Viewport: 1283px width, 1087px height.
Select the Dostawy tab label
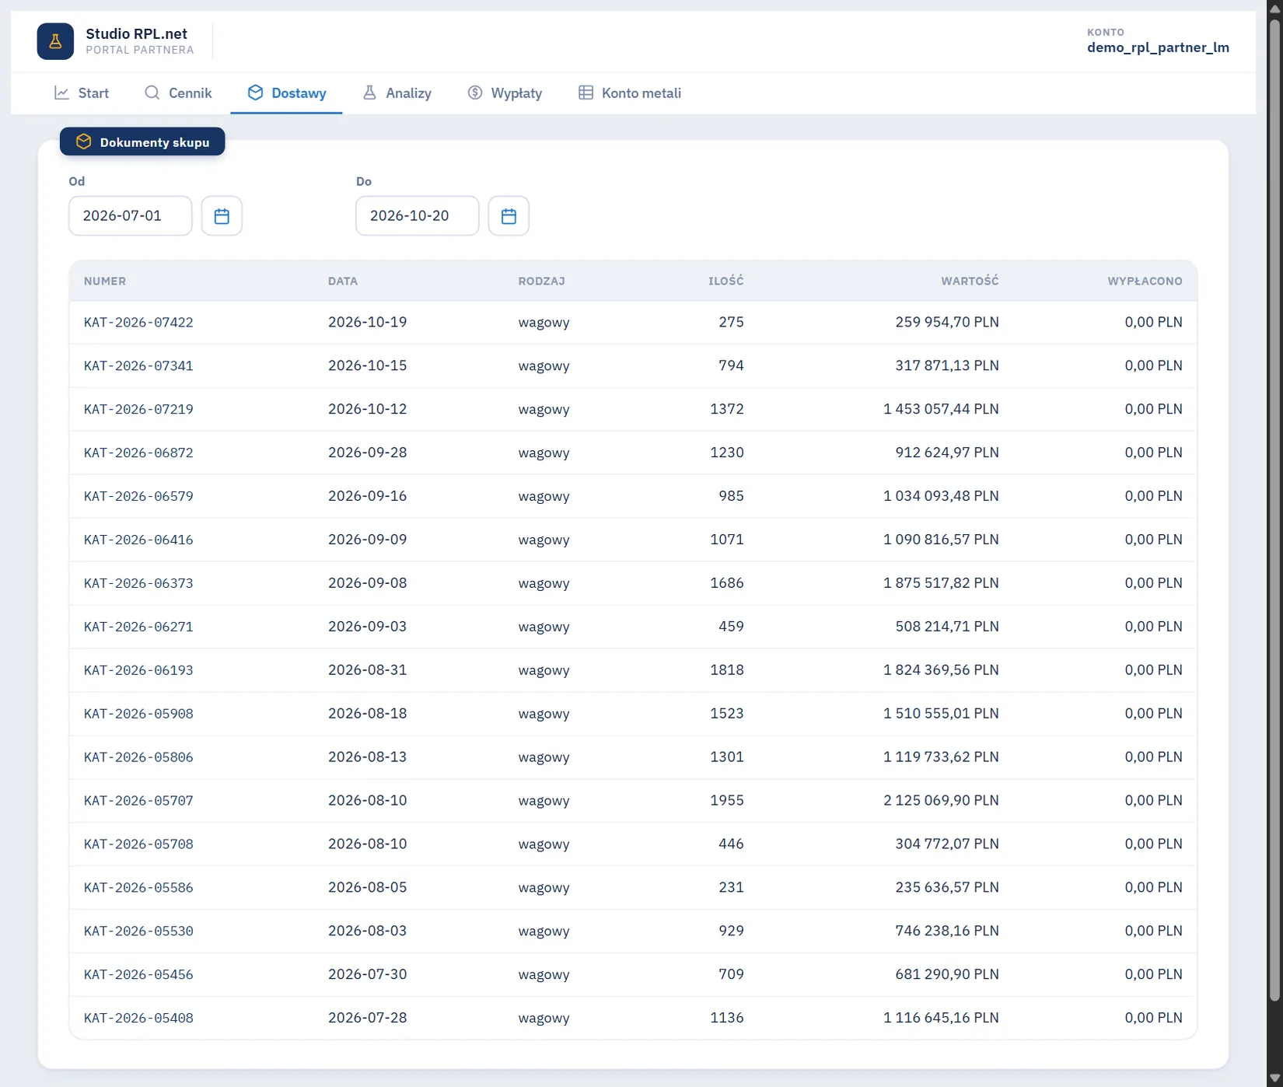click(299, 93)
